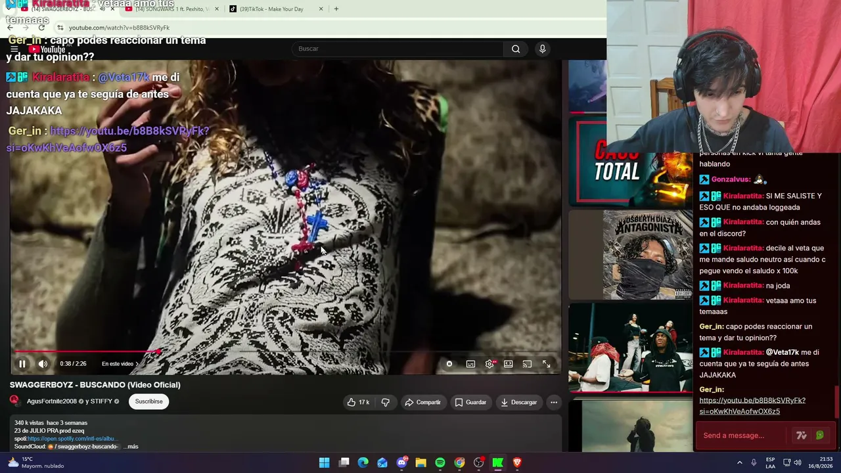841x473 pixels.
Task: Open the 'En este video' chapters expander
Action: click(120, 364)
